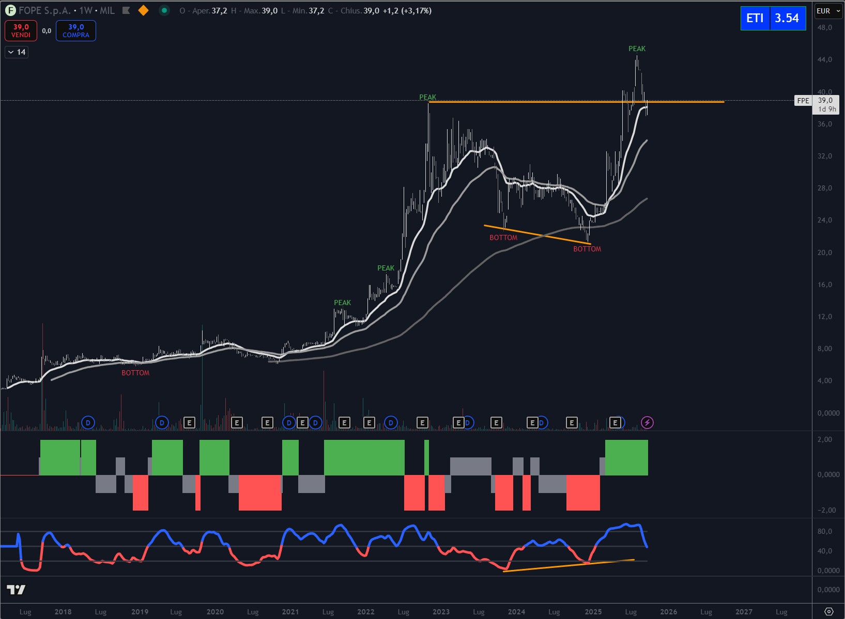Click the purple lightning bolt event icon
This screenshot has width=845, height=619.
click(647, 423)
